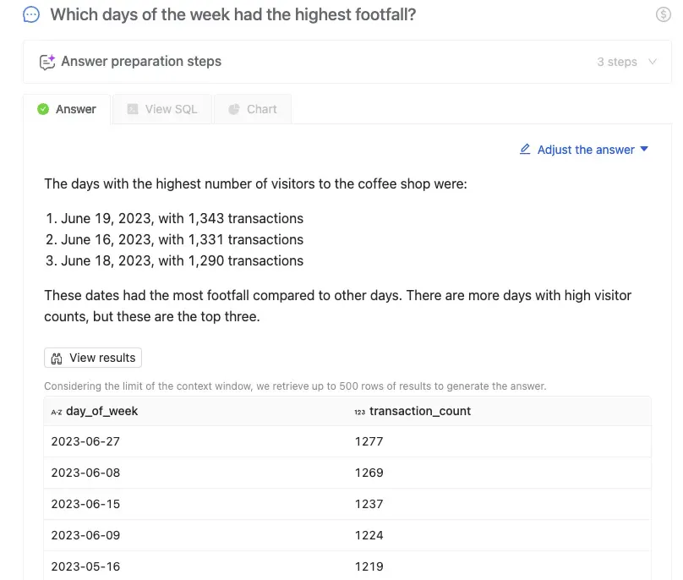Click the day_of_week column header
The height and width of the screenshot is (580, 683).
(102, 411)
